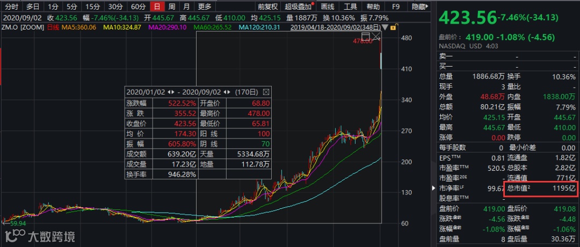This screenshot has height=247, width=580.
Task: Click the 成交额 639.20亿 value
Action: [182, 154]
